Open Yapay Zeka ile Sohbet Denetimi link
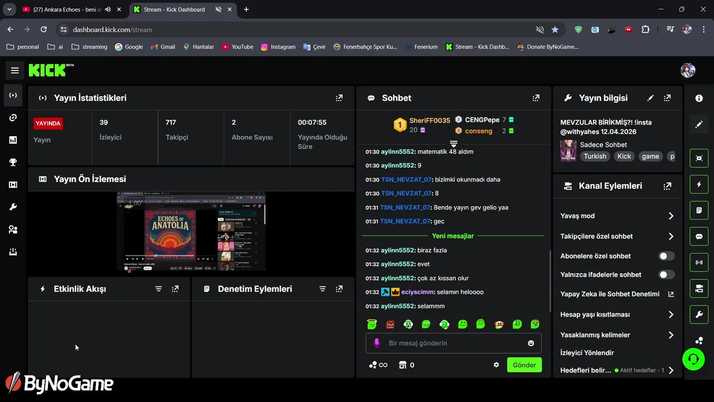Image resolution: width=714 pixels, height=402 pixels. 617,294
